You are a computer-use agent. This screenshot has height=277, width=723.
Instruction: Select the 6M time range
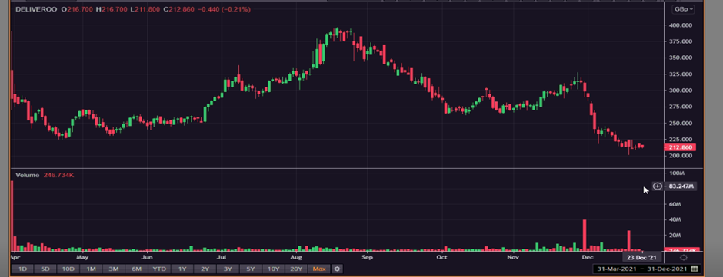(136, 269)
